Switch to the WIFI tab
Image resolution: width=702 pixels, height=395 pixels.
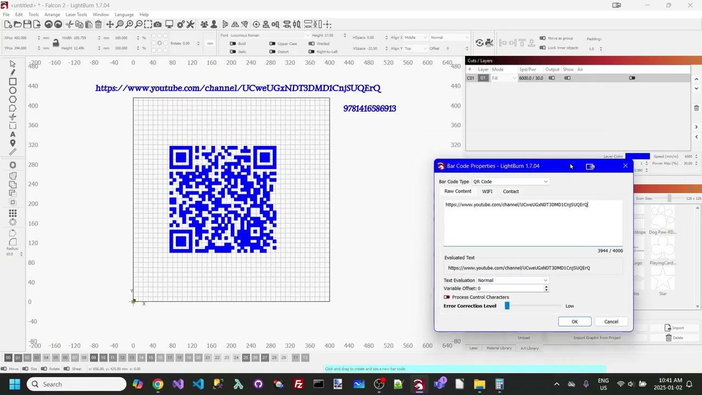487,191
